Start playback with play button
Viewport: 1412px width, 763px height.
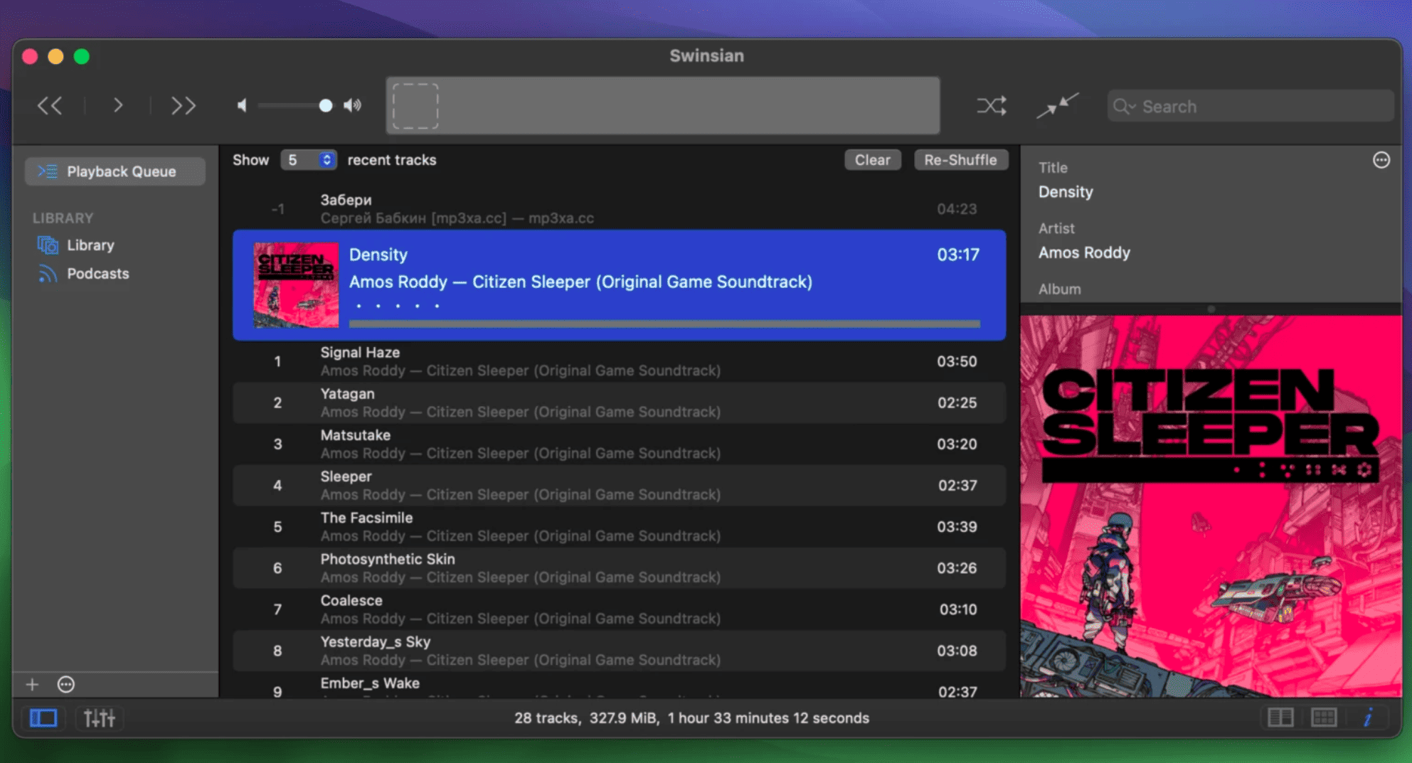click(118, 106)
